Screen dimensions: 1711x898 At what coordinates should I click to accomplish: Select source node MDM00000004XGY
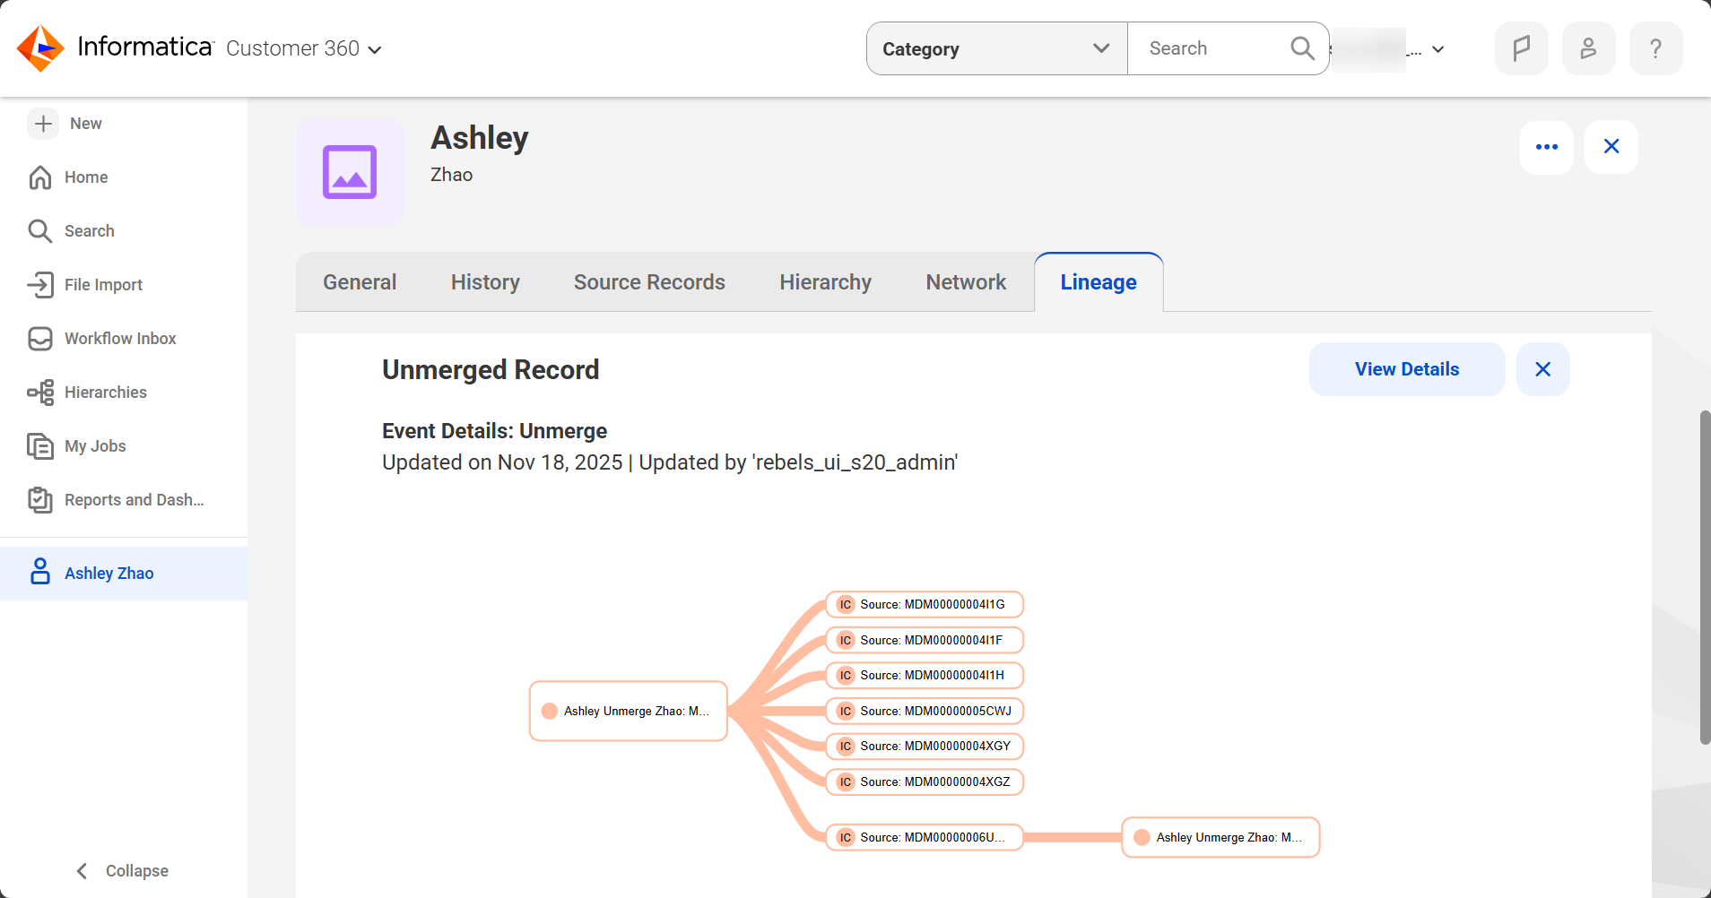click(925, 746)
